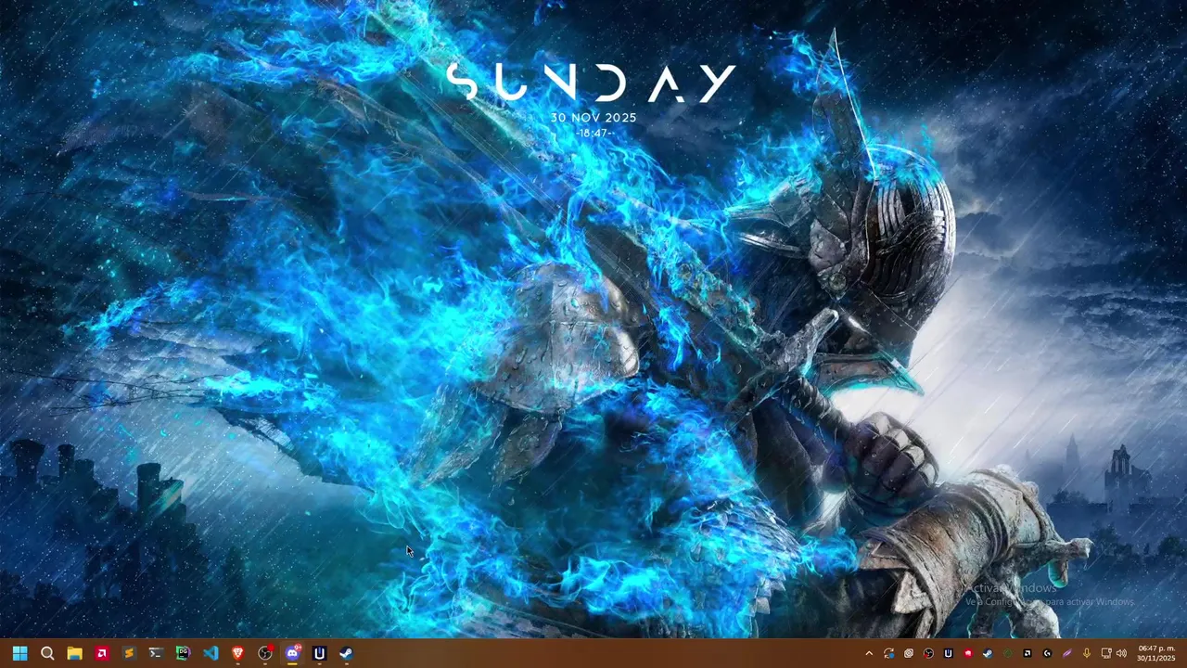1187x668 pixels.
Task: Open AMD Software tray icon
Action: click(x=1027, y=653)
